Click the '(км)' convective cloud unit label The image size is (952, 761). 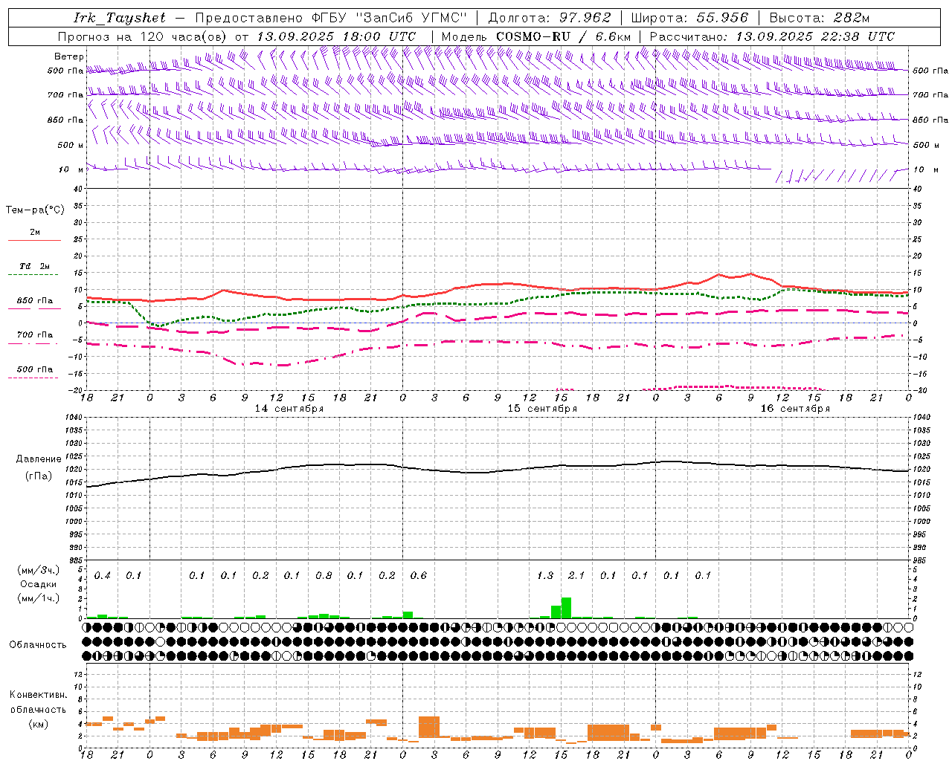(x=38, y=724)
